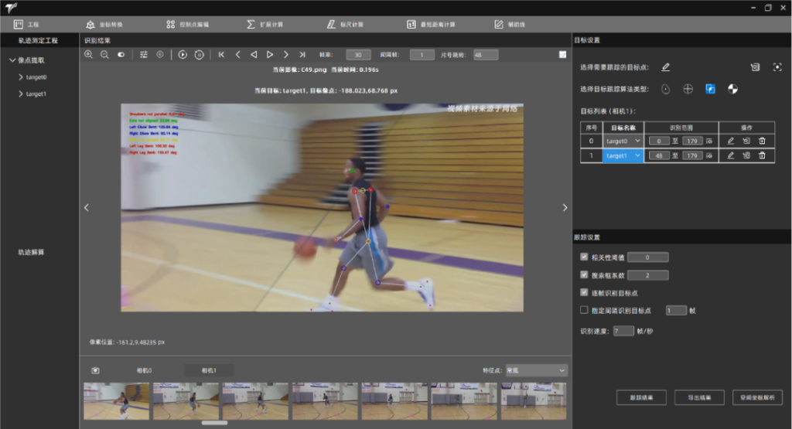Choose the blue square template tracking algorithm
The width and height of the screenshot is (792, 429).
(x=710, y=89)
